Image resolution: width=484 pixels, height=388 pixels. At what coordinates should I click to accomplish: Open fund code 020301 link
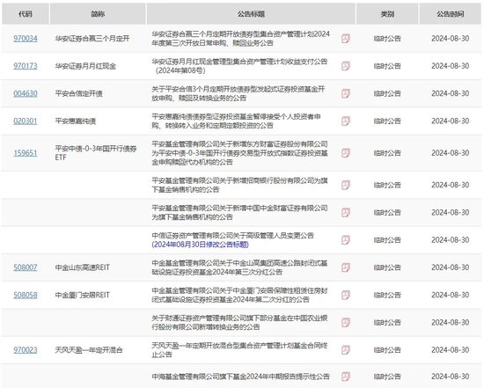pyautogui.click(x=26, y=121)
